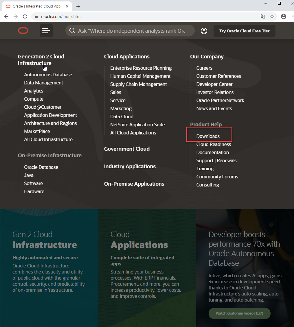The image size is (294, 327).
Task: Open Autonomous Database link
Action: tap(48, 75)
